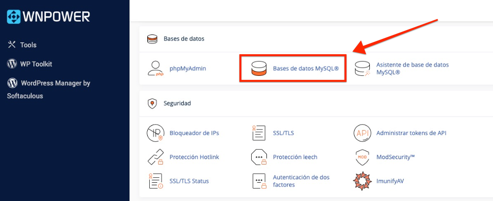
Task: Click the Bases de datos MySQL icon
Action: click(259, 68)
